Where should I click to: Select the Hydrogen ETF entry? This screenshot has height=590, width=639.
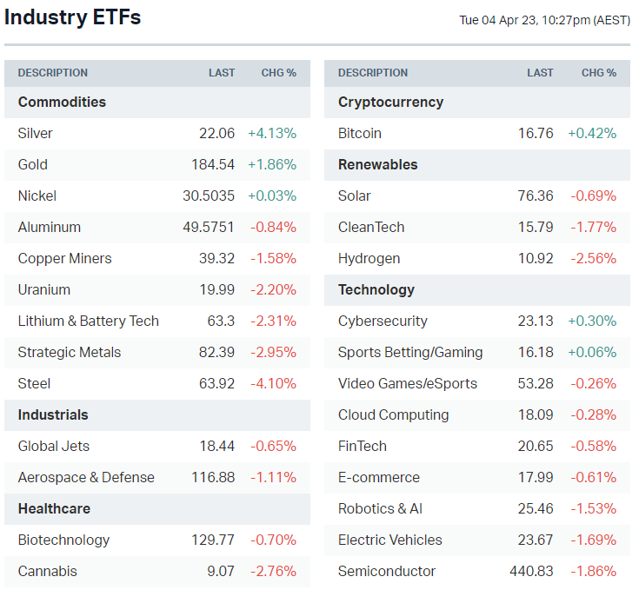(x=369, y=259)
